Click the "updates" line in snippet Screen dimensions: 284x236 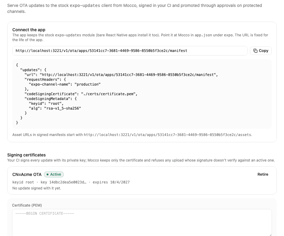point(33,70)
